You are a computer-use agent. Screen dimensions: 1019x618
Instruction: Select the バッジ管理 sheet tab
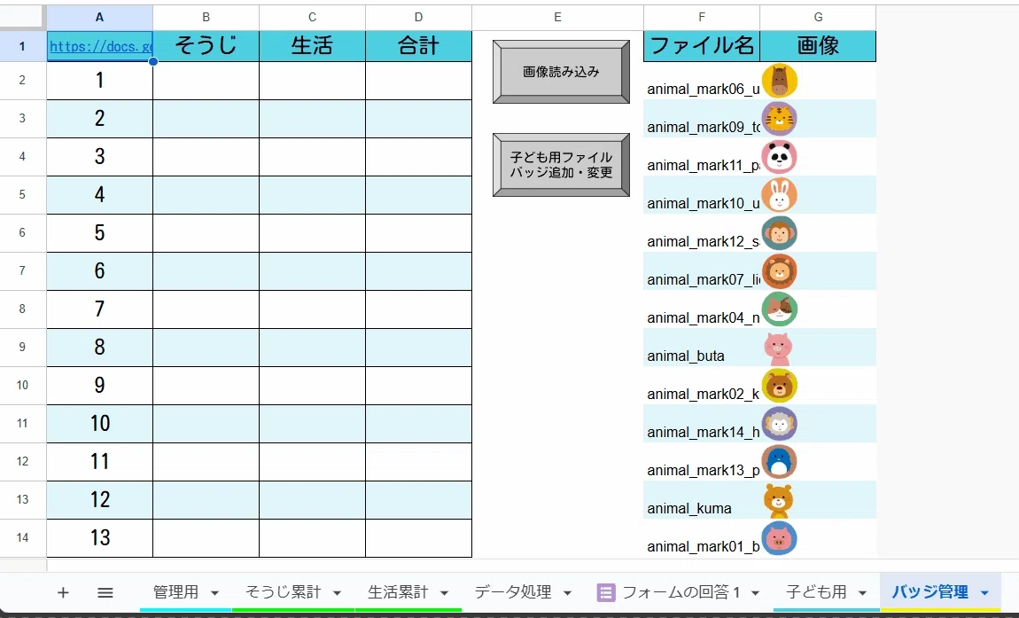[x=930, y=592]
